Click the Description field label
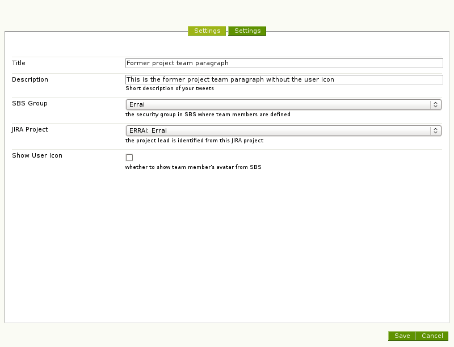Viewport: 454px width, 347px height. [x=30, y=79]
